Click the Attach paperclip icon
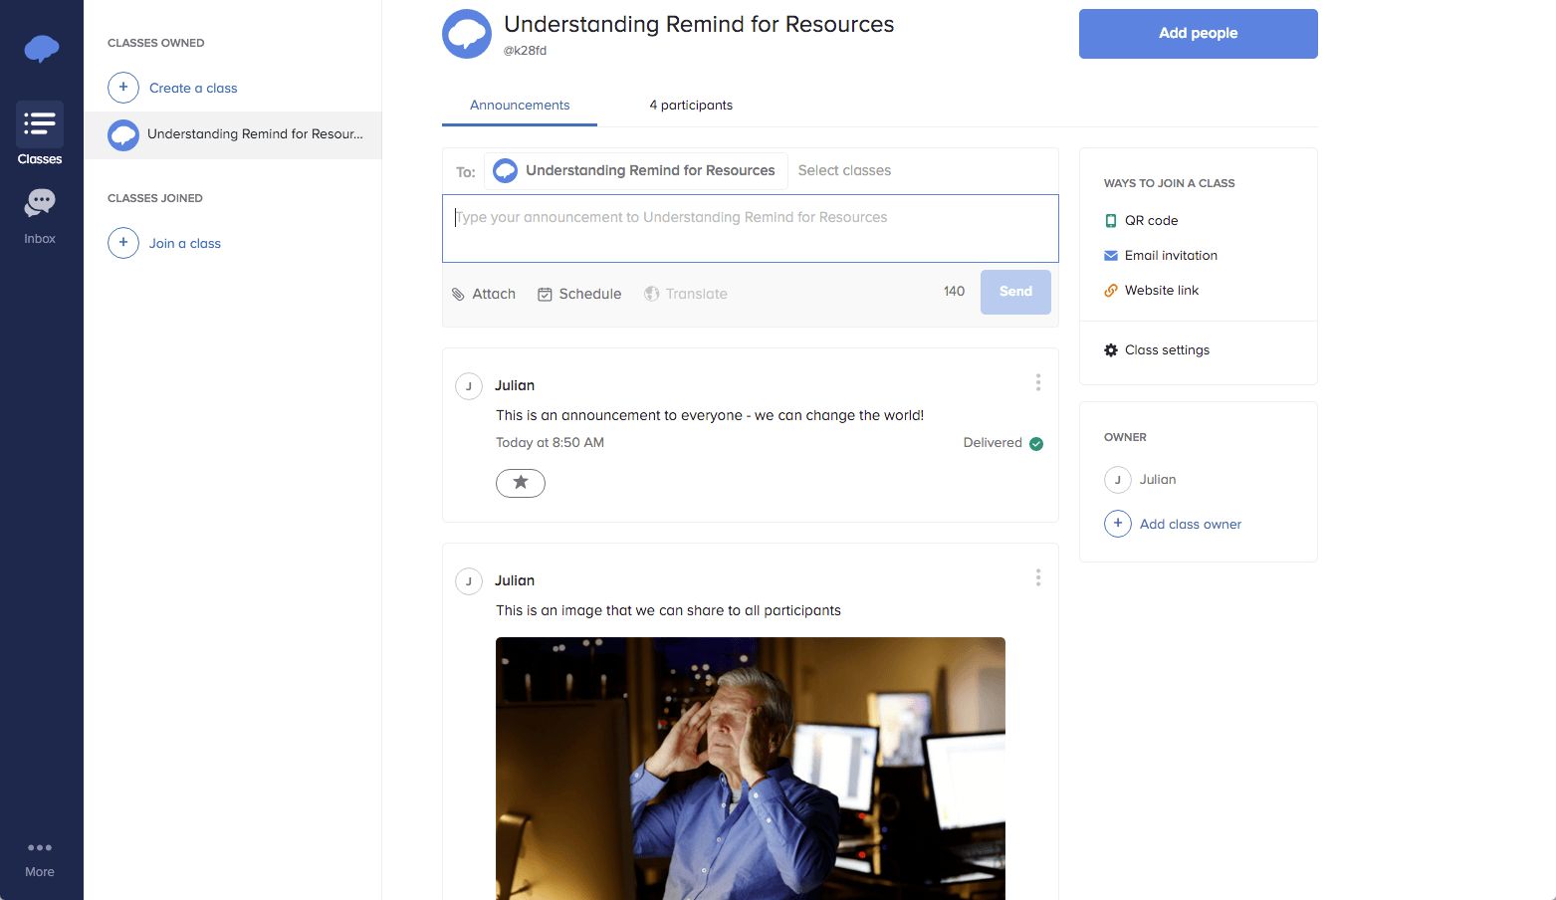 point(458,294)
